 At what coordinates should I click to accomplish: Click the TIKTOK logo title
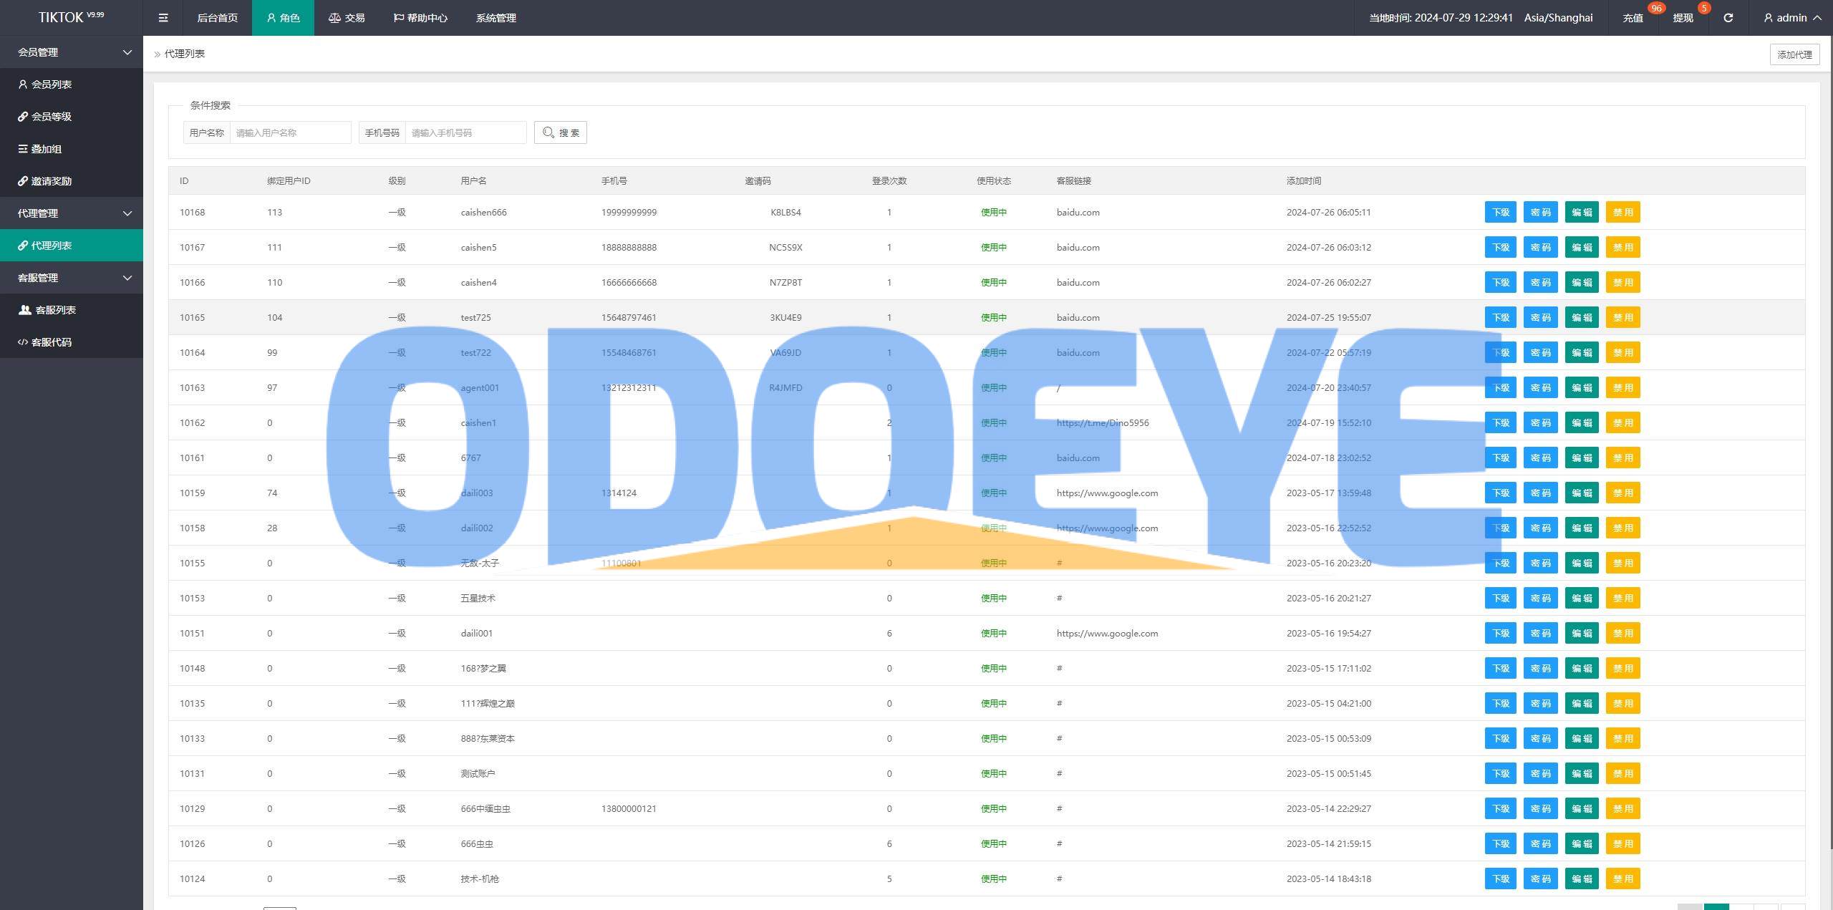pos(71,17)
